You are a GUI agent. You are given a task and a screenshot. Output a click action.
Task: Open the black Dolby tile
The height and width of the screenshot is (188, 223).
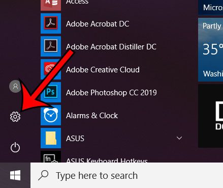point(211,116)
